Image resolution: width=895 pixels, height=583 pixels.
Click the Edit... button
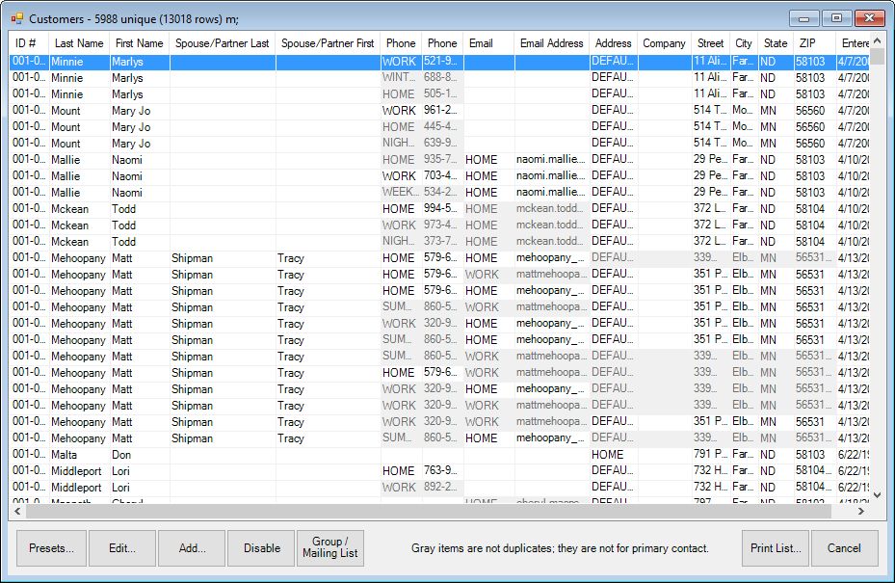click(x=122, y=548)
